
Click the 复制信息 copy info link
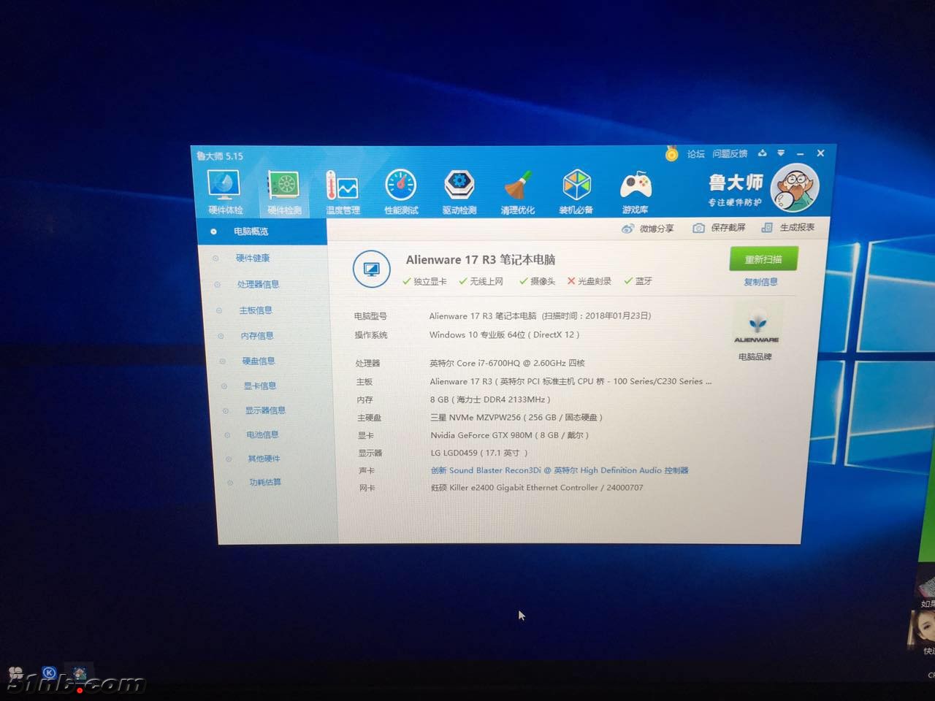760,282
